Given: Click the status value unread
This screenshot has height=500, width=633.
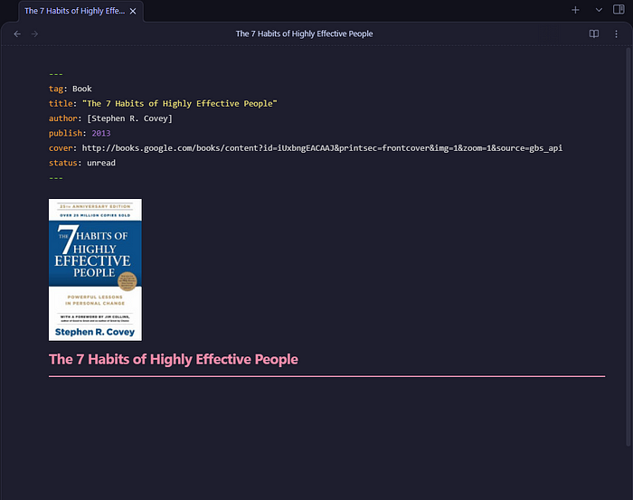Looking at the screenshot, I should coord(101,163).
